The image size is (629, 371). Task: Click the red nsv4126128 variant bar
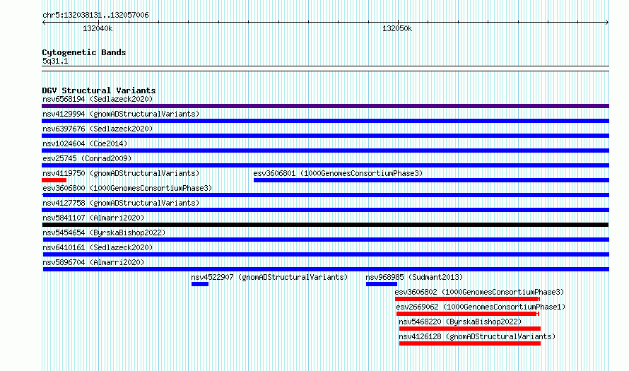click(470, 343)
